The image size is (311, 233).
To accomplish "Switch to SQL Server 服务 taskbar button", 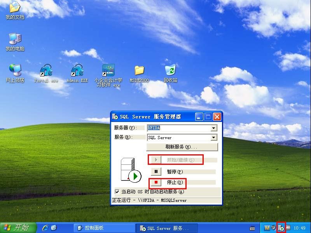I will tap(167, 228).
